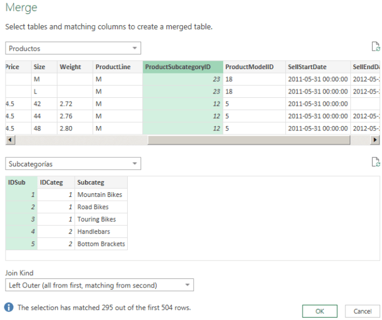
Task: Click the Mountain Bikes cell
Action: (x=100, y=195)
